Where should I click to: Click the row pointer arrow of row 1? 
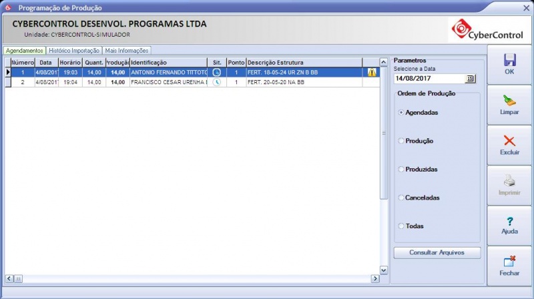pyautogui.click(x=8, y=72)
